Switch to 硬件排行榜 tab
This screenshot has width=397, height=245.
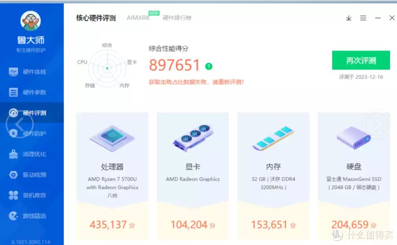point(177,18)
